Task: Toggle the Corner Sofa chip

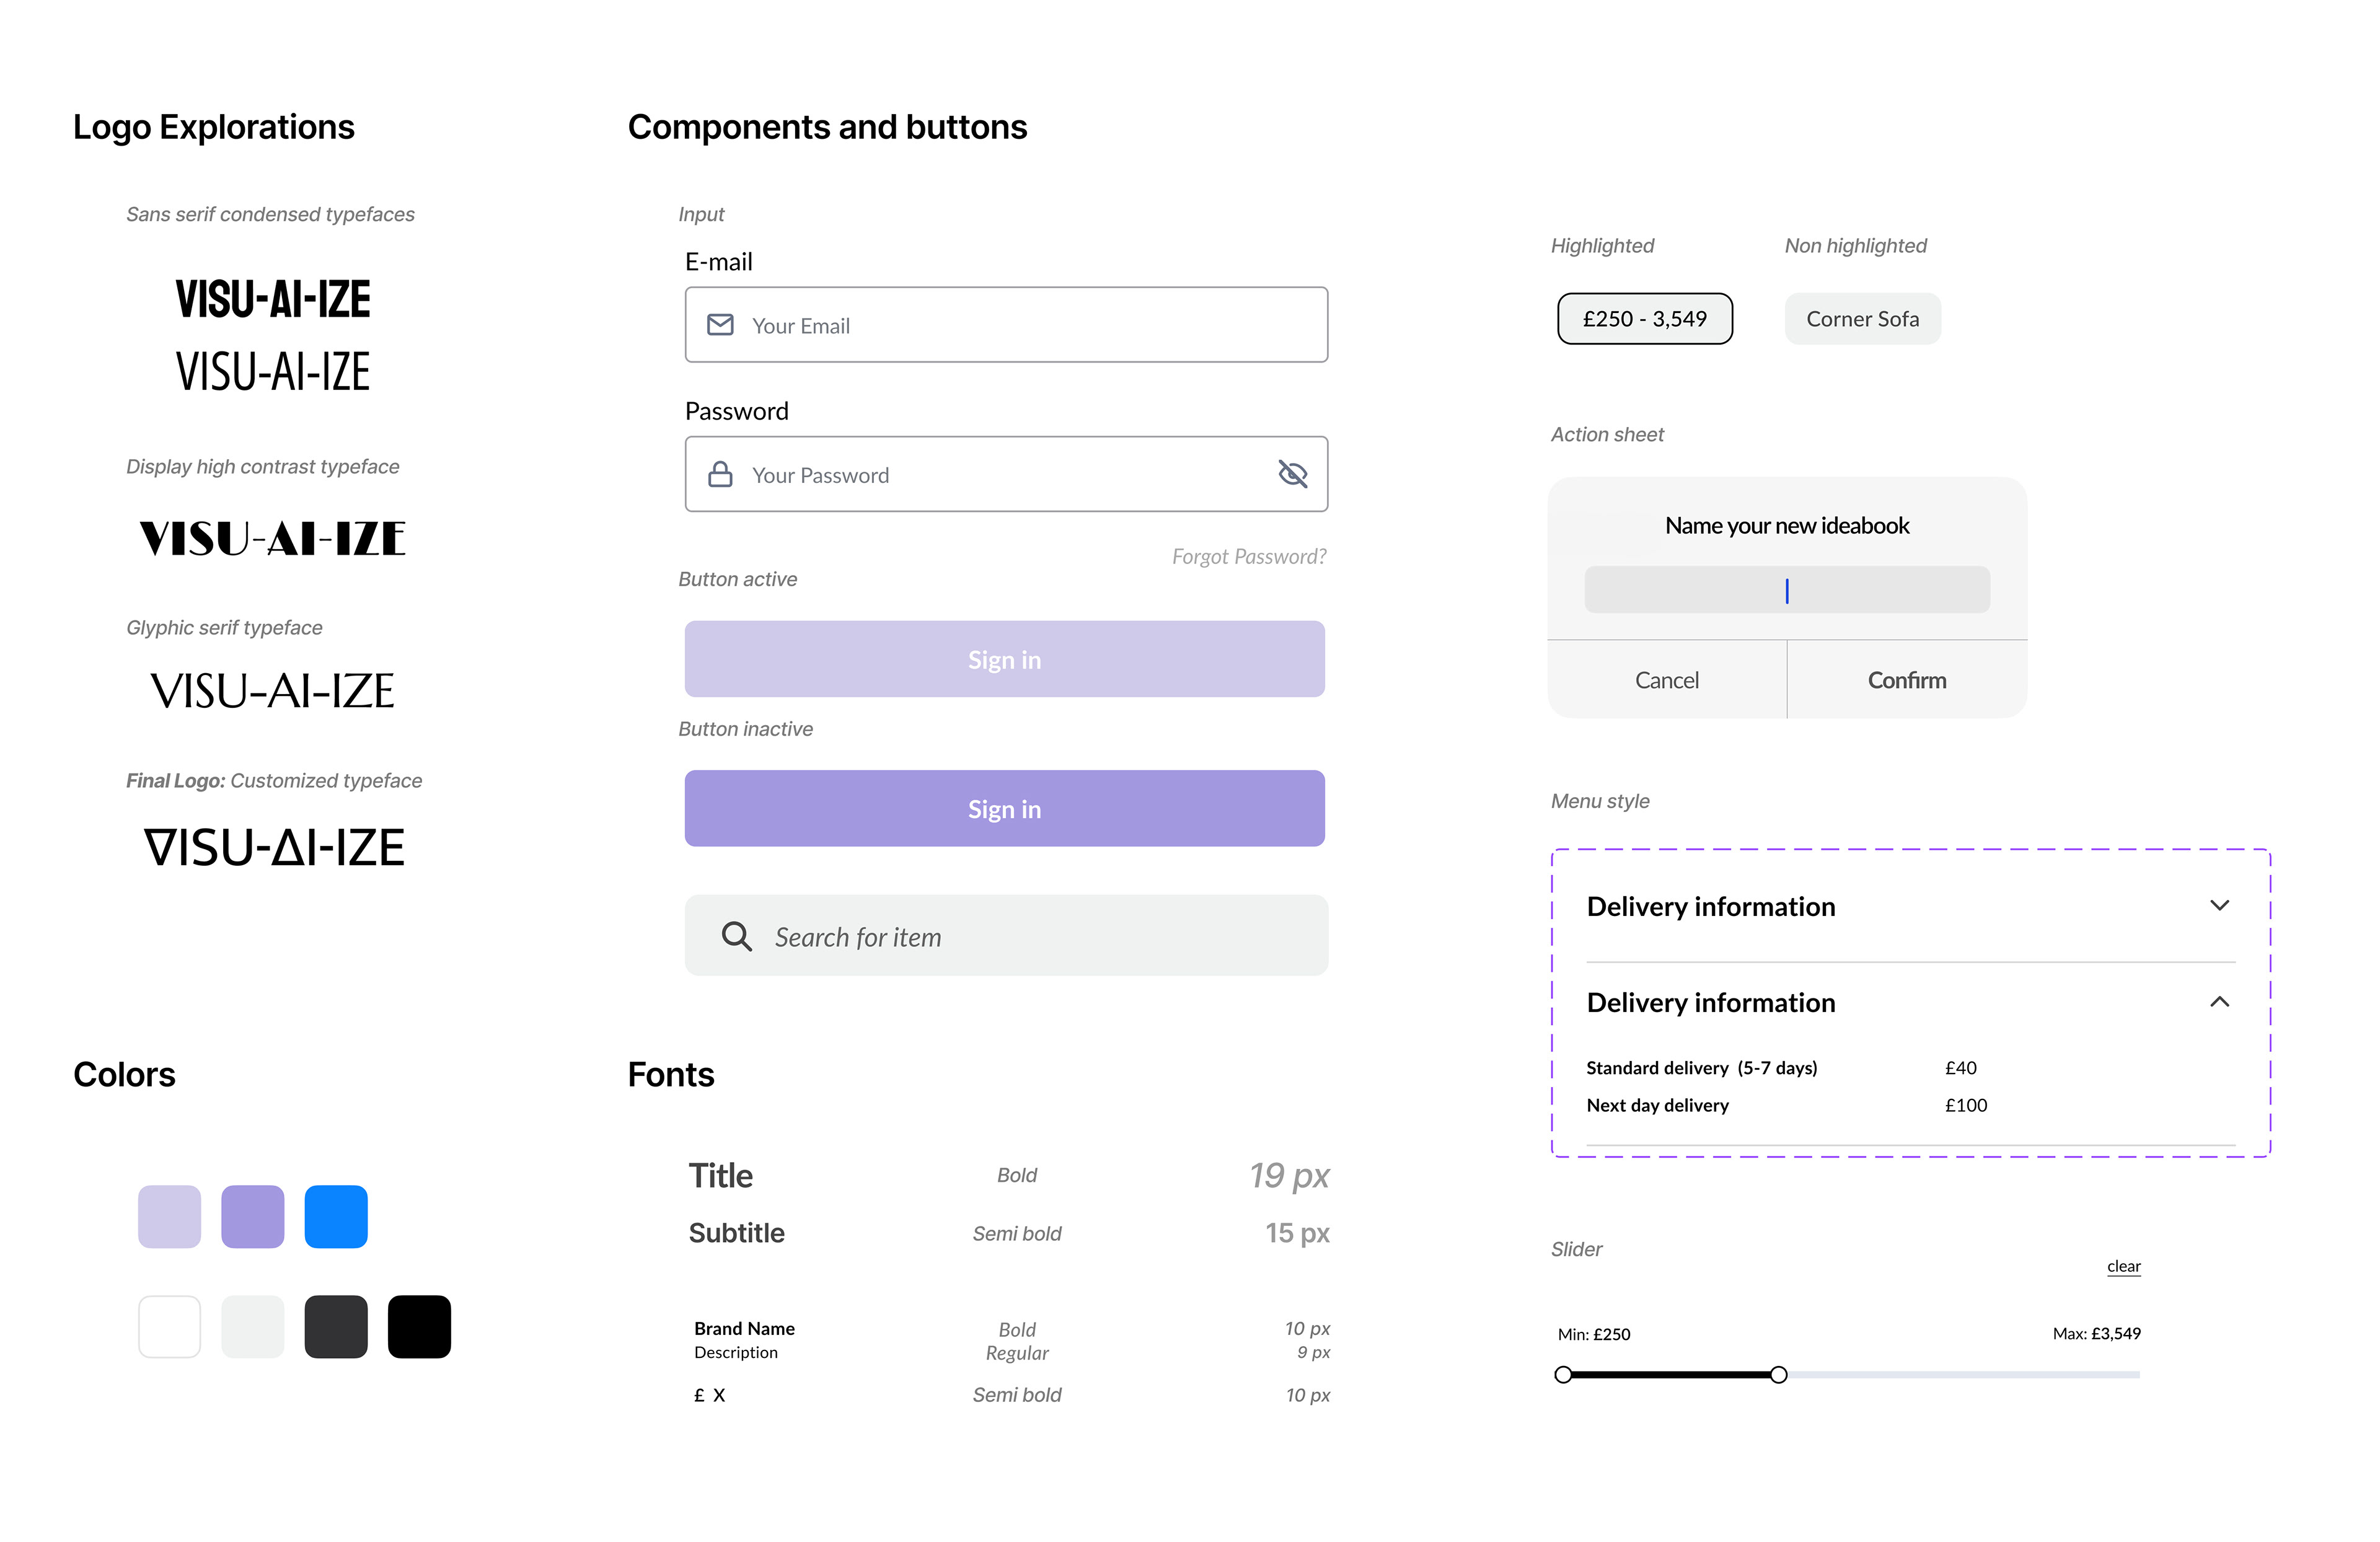Action: [1863, 319]
